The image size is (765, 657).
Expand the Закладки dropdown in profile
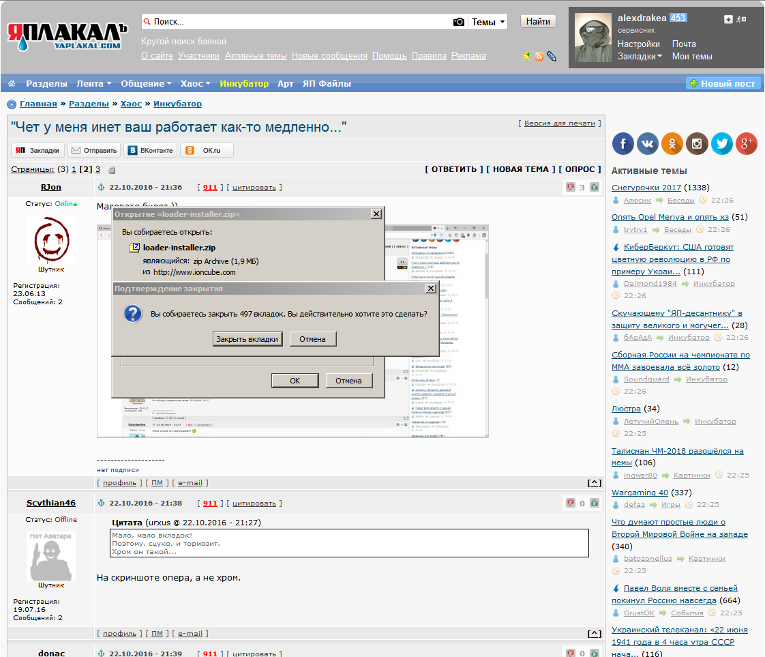tap(640, 56)
